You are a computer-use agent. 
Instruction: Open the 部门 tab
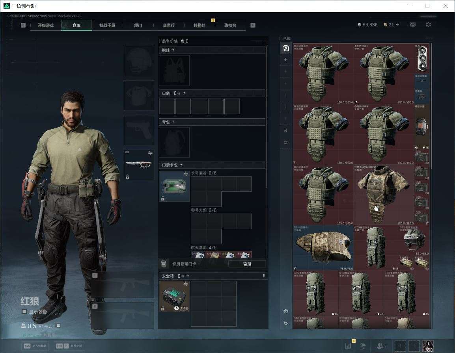(138, 25)
